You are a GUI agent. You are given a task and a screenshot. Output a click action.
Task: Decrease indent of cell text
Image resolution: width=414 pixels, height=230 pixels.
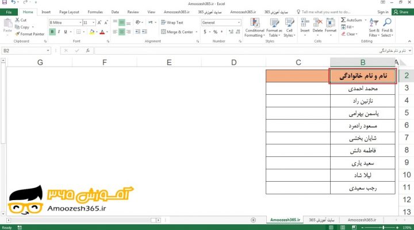[x=138, y=32]
